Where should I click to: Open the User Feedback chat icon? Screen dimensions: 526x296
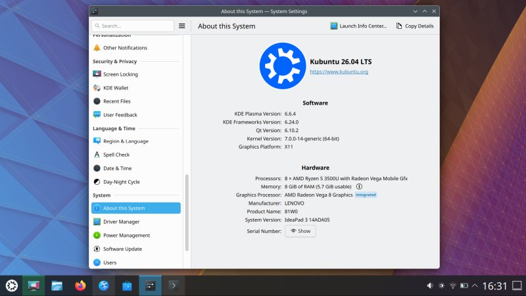(97, 114)
